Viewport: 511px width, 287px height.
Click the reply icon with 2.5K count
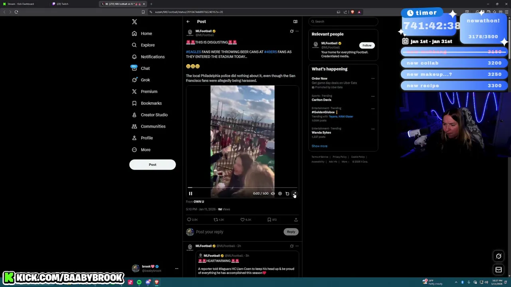189,220
